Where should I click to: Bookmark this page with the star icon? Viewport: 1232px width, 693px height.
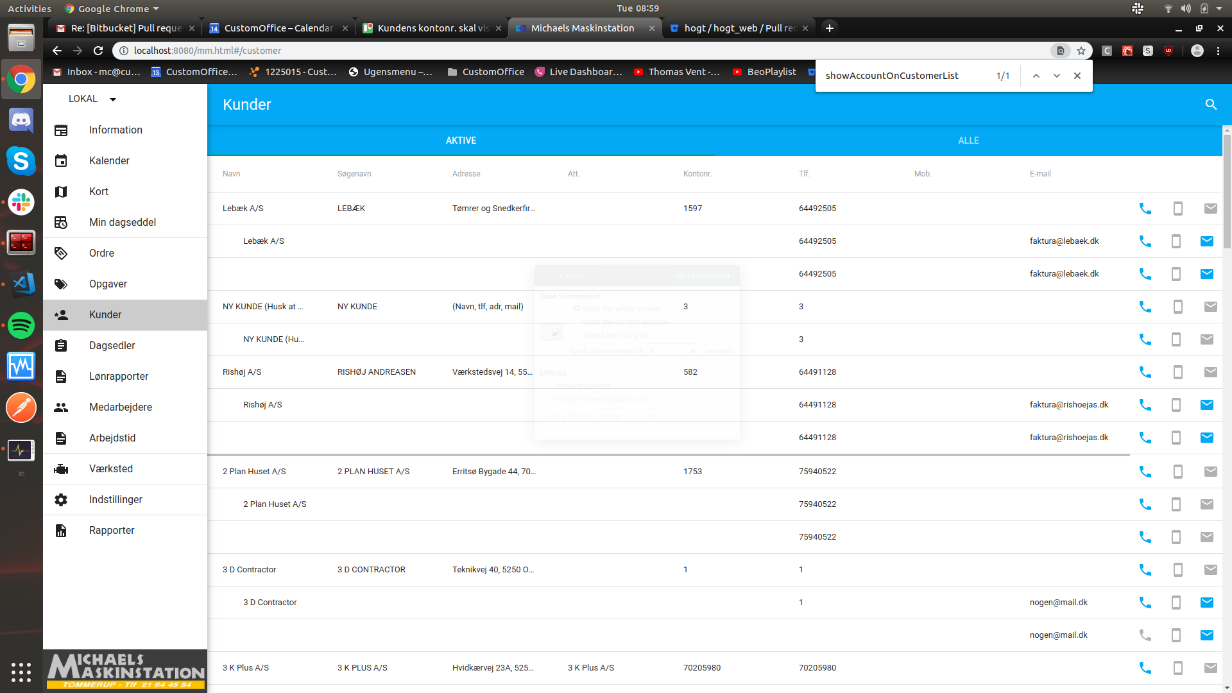click(x=1081, y=51)
